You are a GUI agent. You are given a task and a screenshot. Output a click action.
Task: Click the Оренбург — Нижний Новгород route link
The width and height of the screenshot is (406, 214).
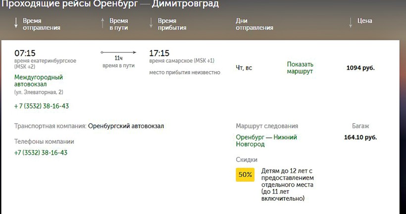(266, 141)
